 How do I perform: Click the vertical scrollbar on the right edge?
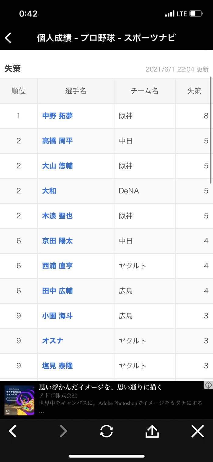tap(211, 130)
